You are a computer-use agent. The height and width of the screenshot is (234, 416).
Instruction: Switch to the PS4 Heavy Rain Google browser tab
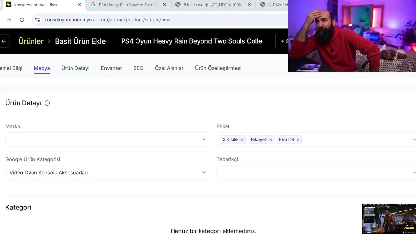[128, 5]
